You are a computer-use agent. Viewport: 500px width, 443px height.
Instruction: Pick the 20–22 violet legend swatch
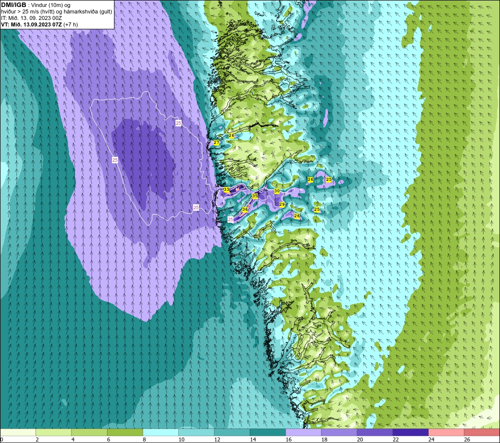(x=375, y=432)
